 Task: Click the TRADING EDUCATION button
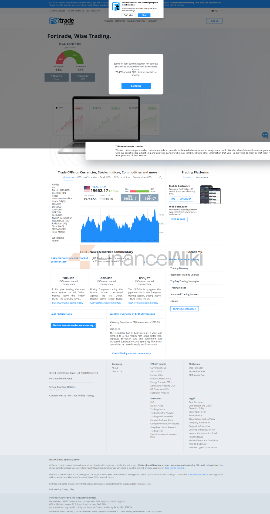pyautogui.click(x=184, y=309)
